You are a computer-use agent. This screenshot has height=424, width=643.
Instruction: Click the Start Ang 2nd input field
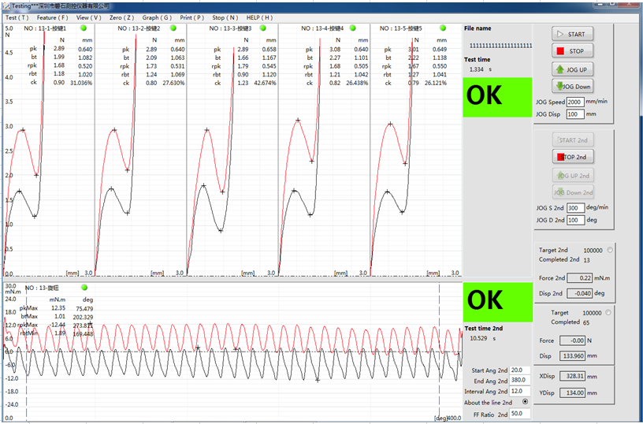tap(519, 370)
